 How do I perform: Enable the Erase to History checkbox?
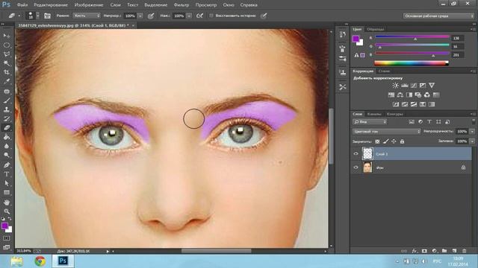(x=211, y=16)
